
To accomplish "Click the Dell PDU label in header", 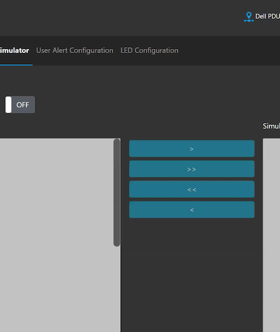I will tap(268, 16).
